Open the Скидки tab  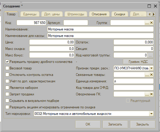click(x=120, y=14)
